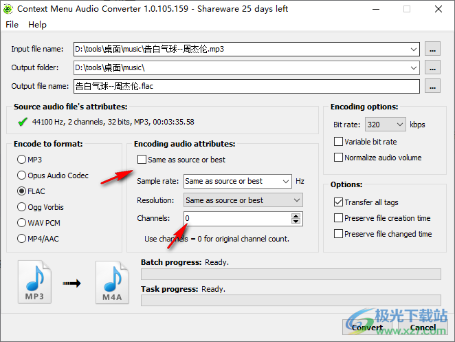455x342 pixels.
Task: Open the Resolution dropdown
Action: point(243,200)
